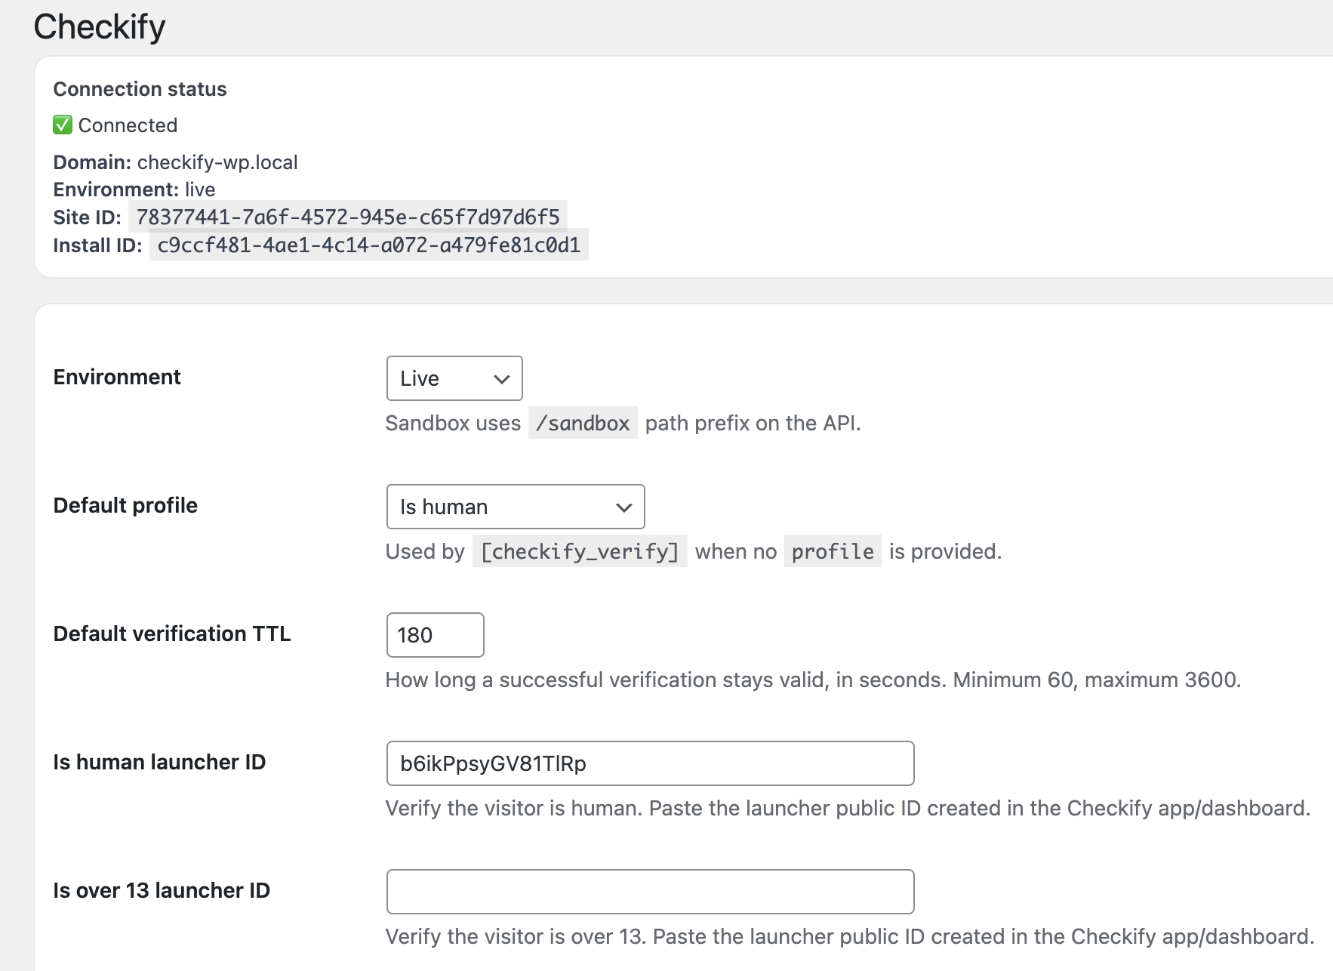Click the Is human launcher ID field
Viewport: 1333px width, 971px height.
point(650,763)
